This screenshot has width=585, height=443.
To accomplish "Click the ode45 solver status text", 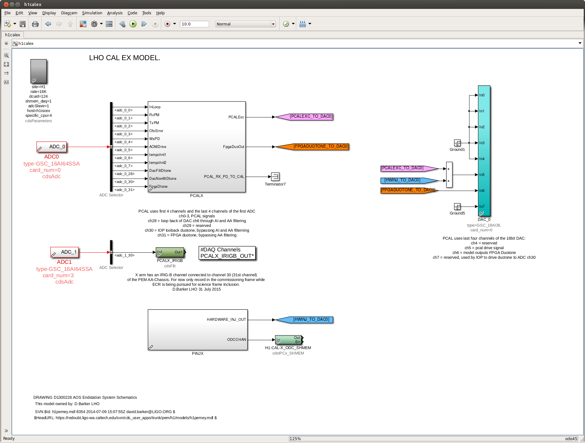I will point(571,439).
